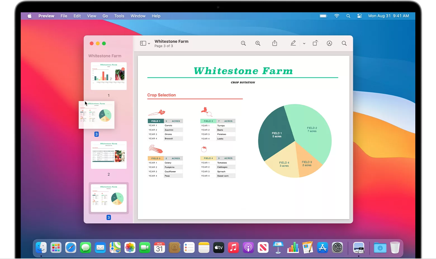
Task: Expand the highlight color dropdown
Action: click(304, 44)
